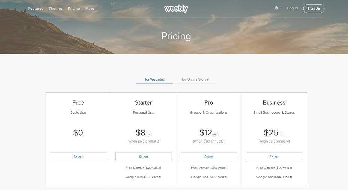
Task: Open the globe language selector
Action: tap(277, 8)
